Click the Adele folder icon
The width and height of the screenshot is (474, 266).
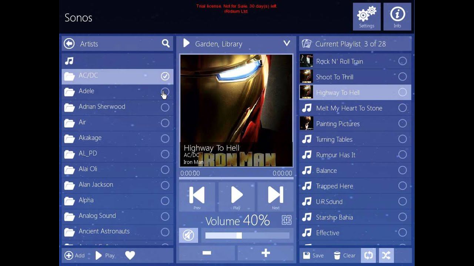coord(69,91)
